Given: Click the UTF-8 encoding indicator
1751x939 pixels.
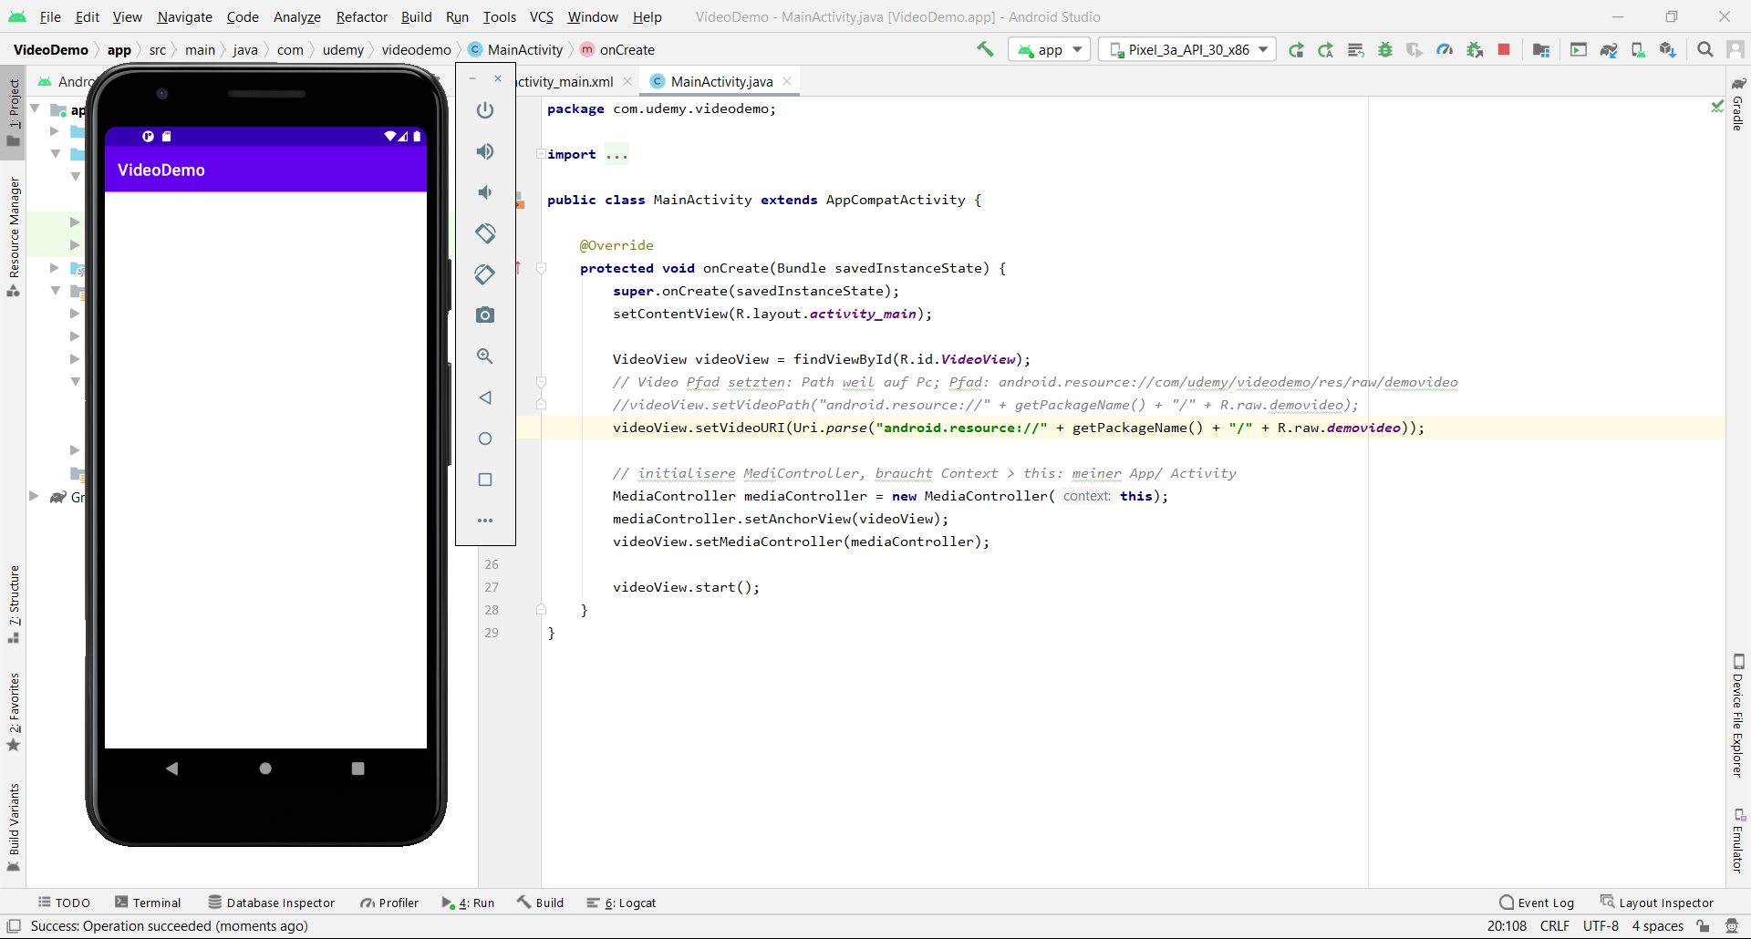Looking at the screenshot, I should click(1601, 926).
